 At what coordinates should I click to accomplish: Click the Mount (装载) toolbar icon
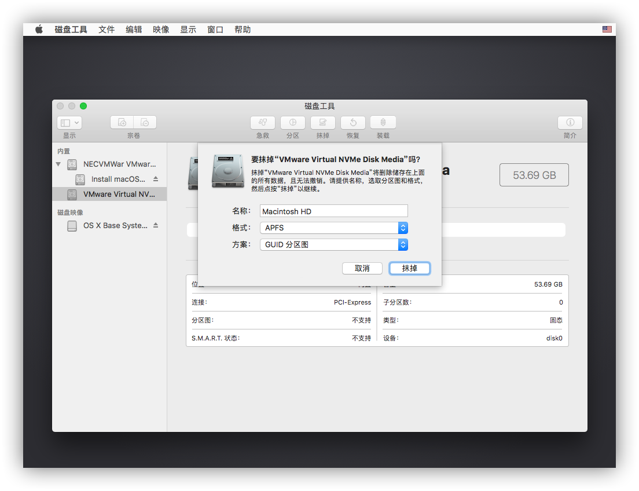[x=383, y=122]
